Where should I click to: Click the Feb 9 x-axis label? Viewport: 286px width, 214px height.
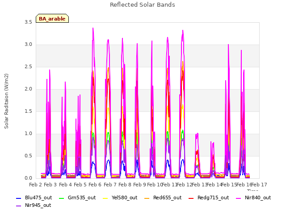pyautogui.click(x=139, y=185)
